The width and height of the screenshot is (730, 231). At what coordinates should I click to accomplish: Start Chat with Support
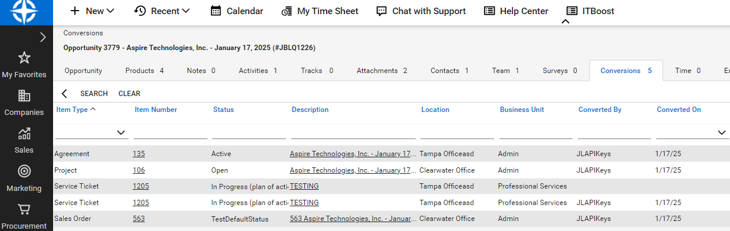[x=421, y=11]
